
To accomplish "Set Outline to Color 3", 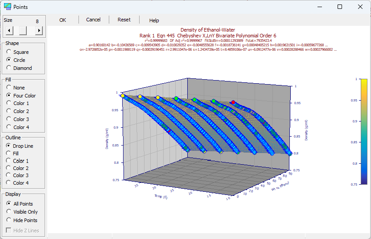I will pos(17,175).
